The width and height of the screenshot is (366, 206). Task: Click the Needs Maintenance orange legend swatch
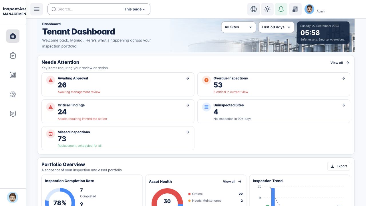189,201
